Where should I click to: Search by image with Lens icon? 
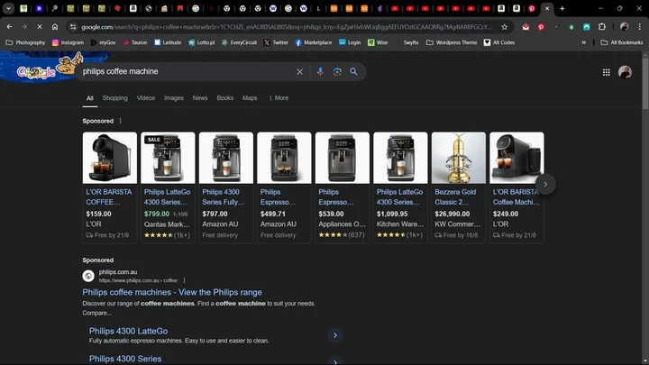click(337, 71)
